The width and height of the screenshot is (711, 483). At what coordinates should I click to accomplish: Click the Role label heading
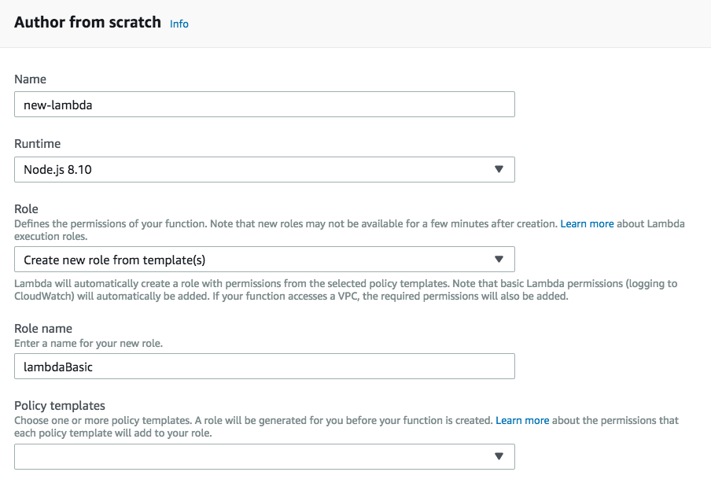(x=28, y=209)
